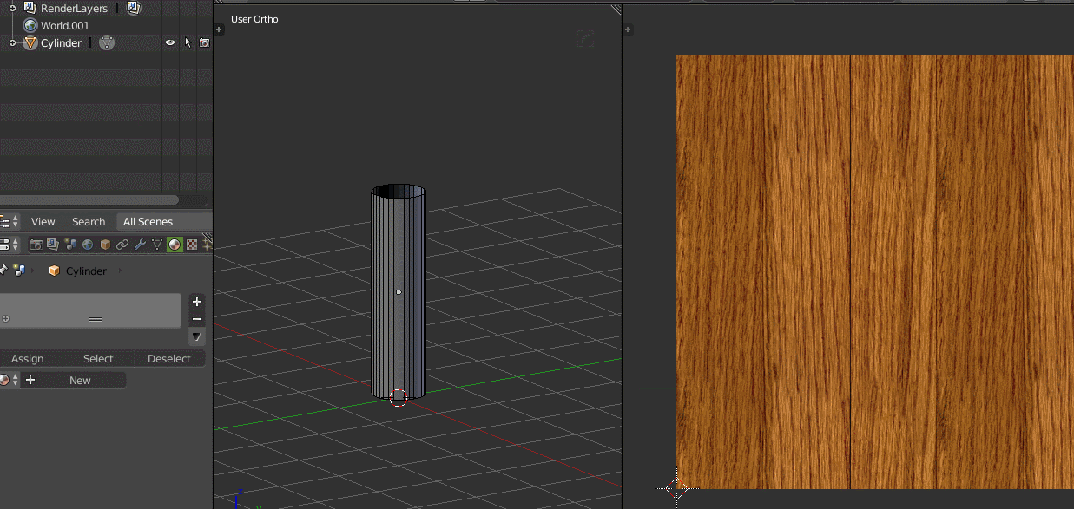Toggle Cylinder selectability with the arrow icon
Viewport: 1074px width, 509px height.
187,42
